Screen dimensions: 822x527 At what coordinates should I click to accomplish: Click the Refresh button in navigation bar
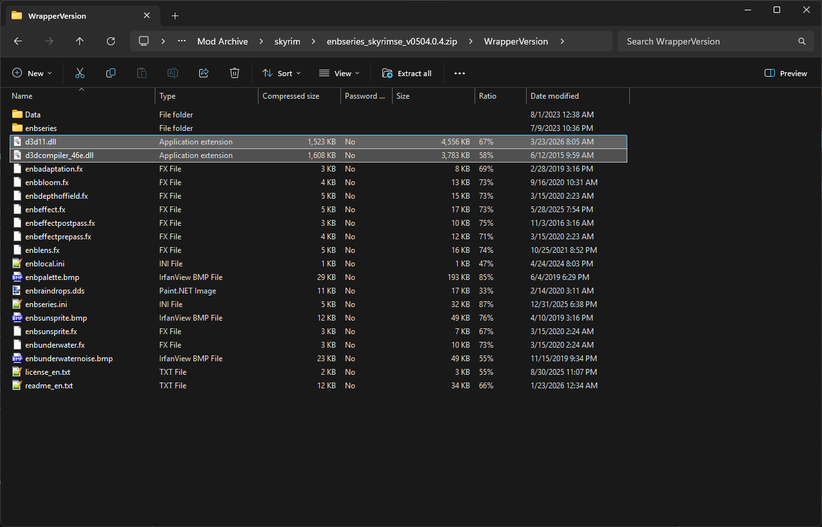(x=111, y=41)
